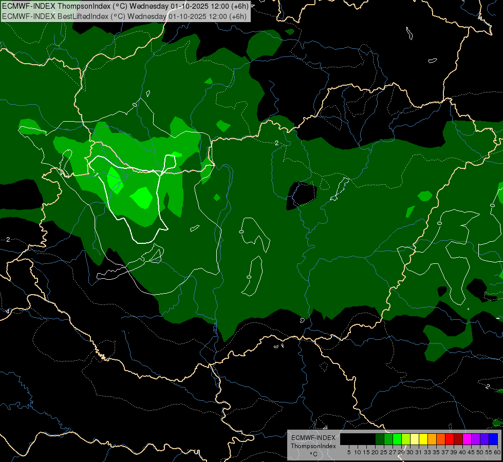Select the dark green 20-25 legend swatch
Screen dimensions: 503x462
click(380, 439)
